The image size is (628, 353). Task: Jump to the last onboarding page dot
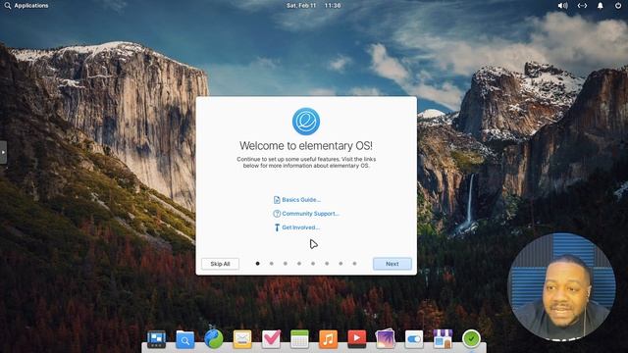tap(354, 264)
